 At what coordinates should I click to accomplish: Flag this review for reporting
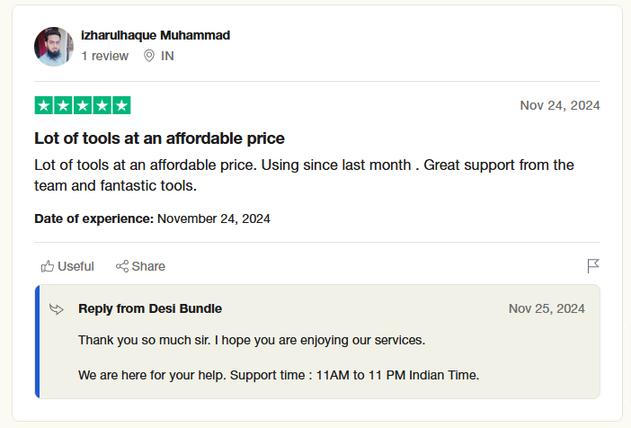593,265
